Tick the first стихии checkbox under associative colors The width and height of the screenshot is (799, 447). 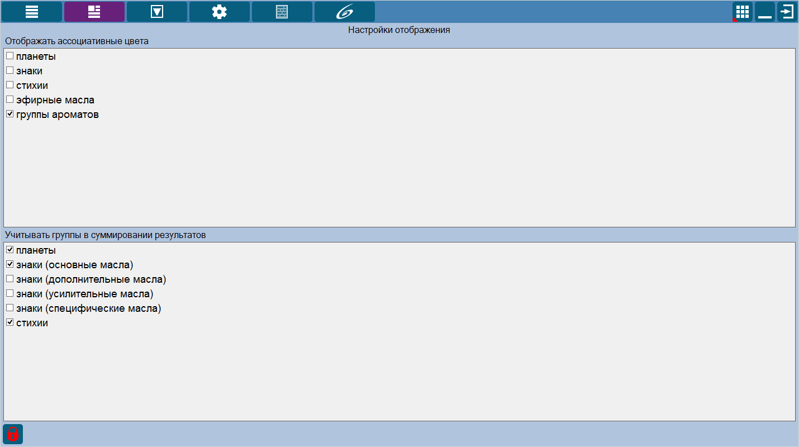(x=9, y=85)
